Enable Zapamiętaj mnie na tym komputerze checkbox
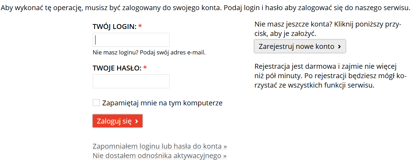Image resolution: width=414 pixels, height=164 pixels. 96,103
